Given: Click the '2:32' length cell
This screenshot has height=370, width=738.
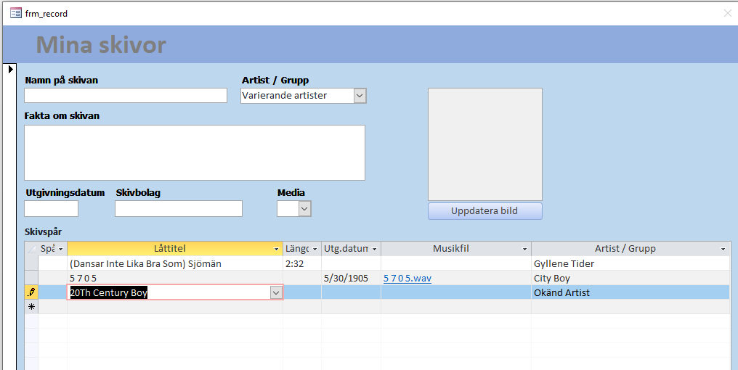Looking at the screenshot, I should click(x=302, y=264).
